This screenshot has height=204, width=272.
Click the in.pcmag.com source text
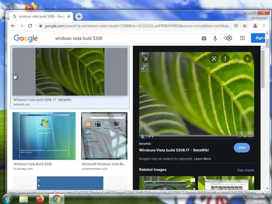click(x=23, y=169)
